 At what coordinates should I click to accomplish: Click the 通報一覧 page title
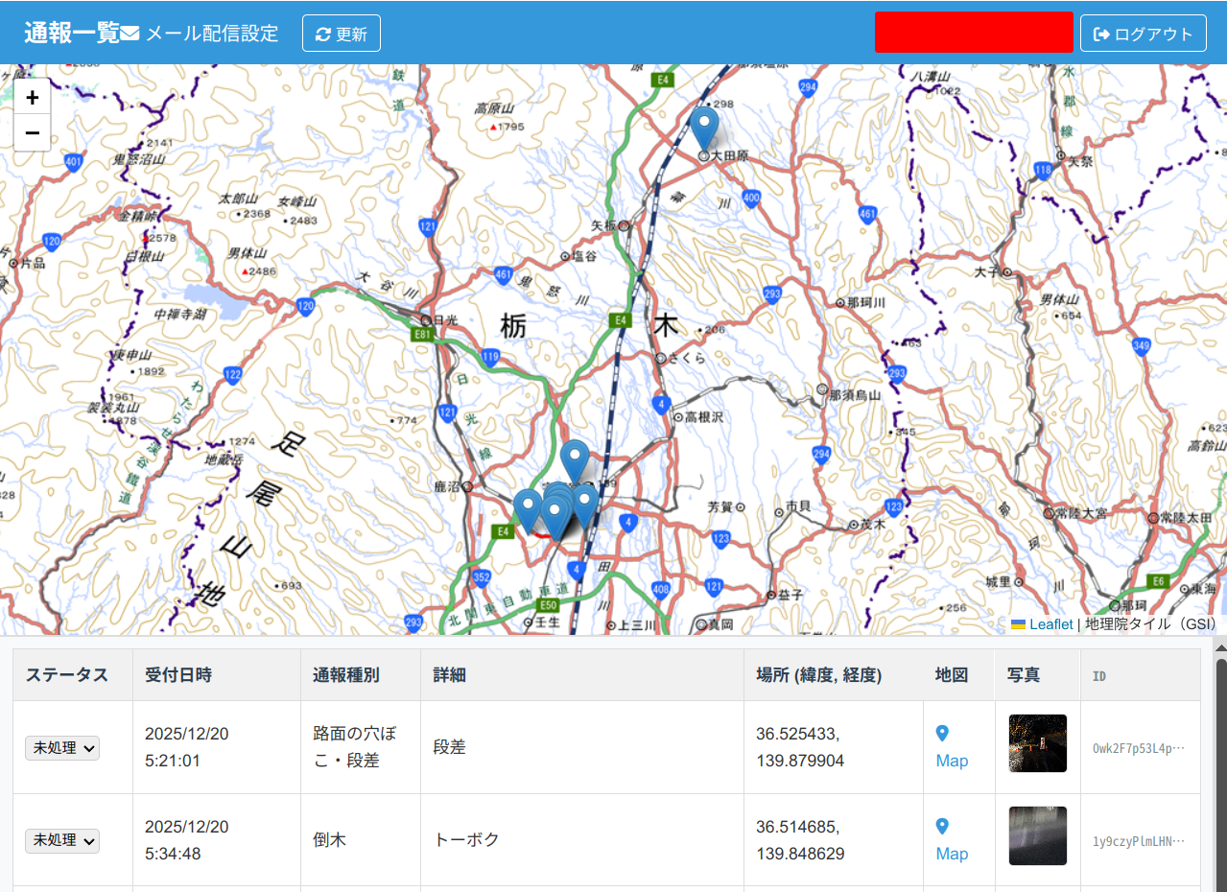click(72, 34)
